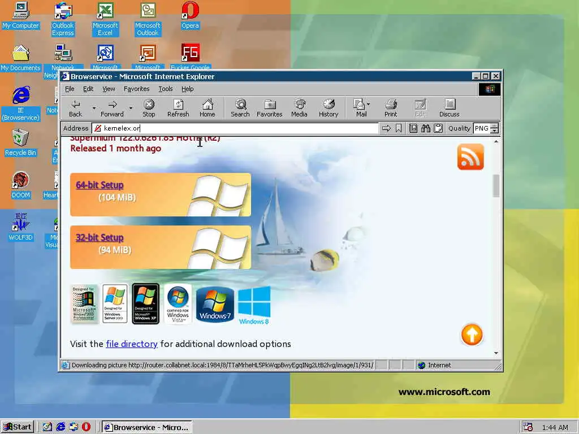Image resolution: width=579 pixels, height=434 pixels.
Task: Select the Recycle Bin desktop icon
Action: tap(21, 143)
